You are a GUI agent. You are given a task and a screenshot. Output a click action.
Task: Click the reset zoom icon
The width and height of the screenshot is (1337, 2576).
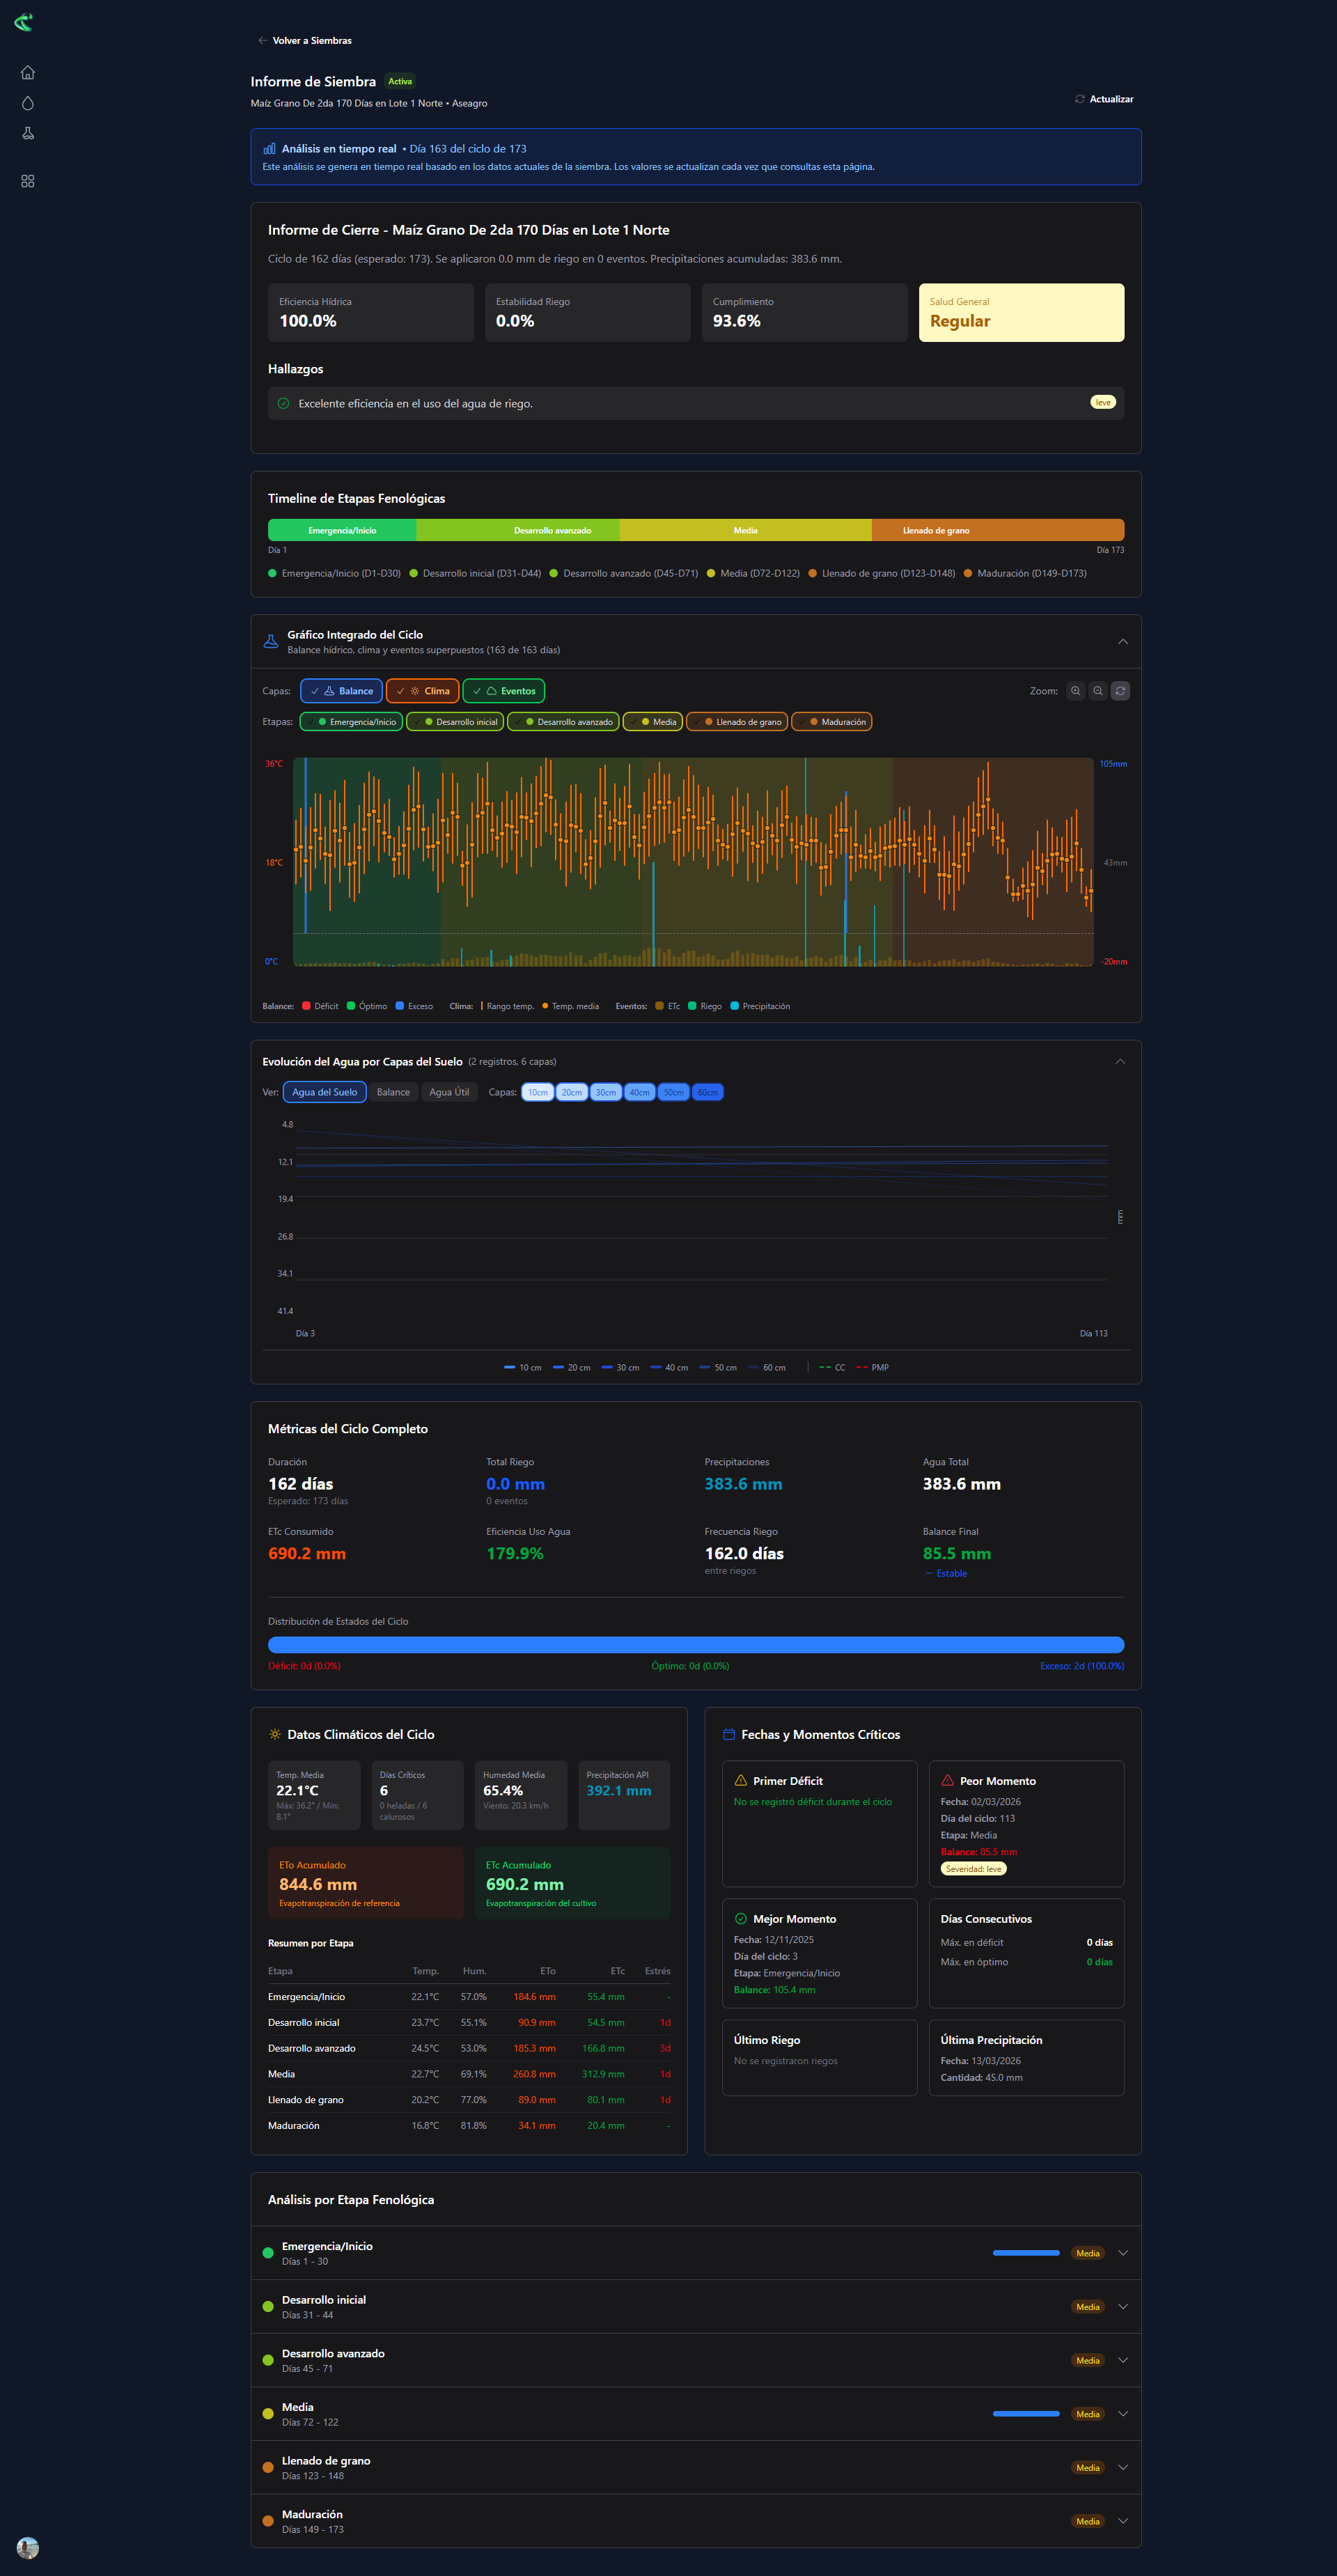(x=1121, y=691)
